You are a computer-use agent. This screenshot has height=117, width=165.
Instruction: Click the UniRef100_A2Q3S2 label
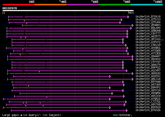point(148,76)
